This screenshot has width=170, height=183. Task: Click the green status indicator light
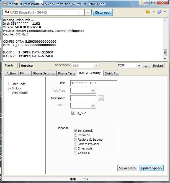[x=71, y=179]
